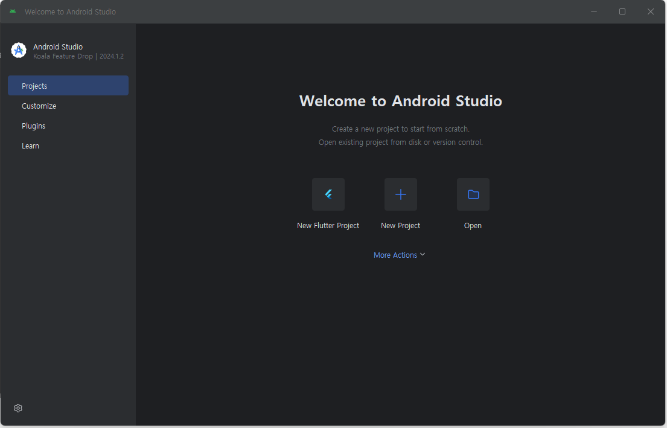Viewport: 667px width, 428px height.
Task: Click the Open folder icon
Action: tap(473, 194)
